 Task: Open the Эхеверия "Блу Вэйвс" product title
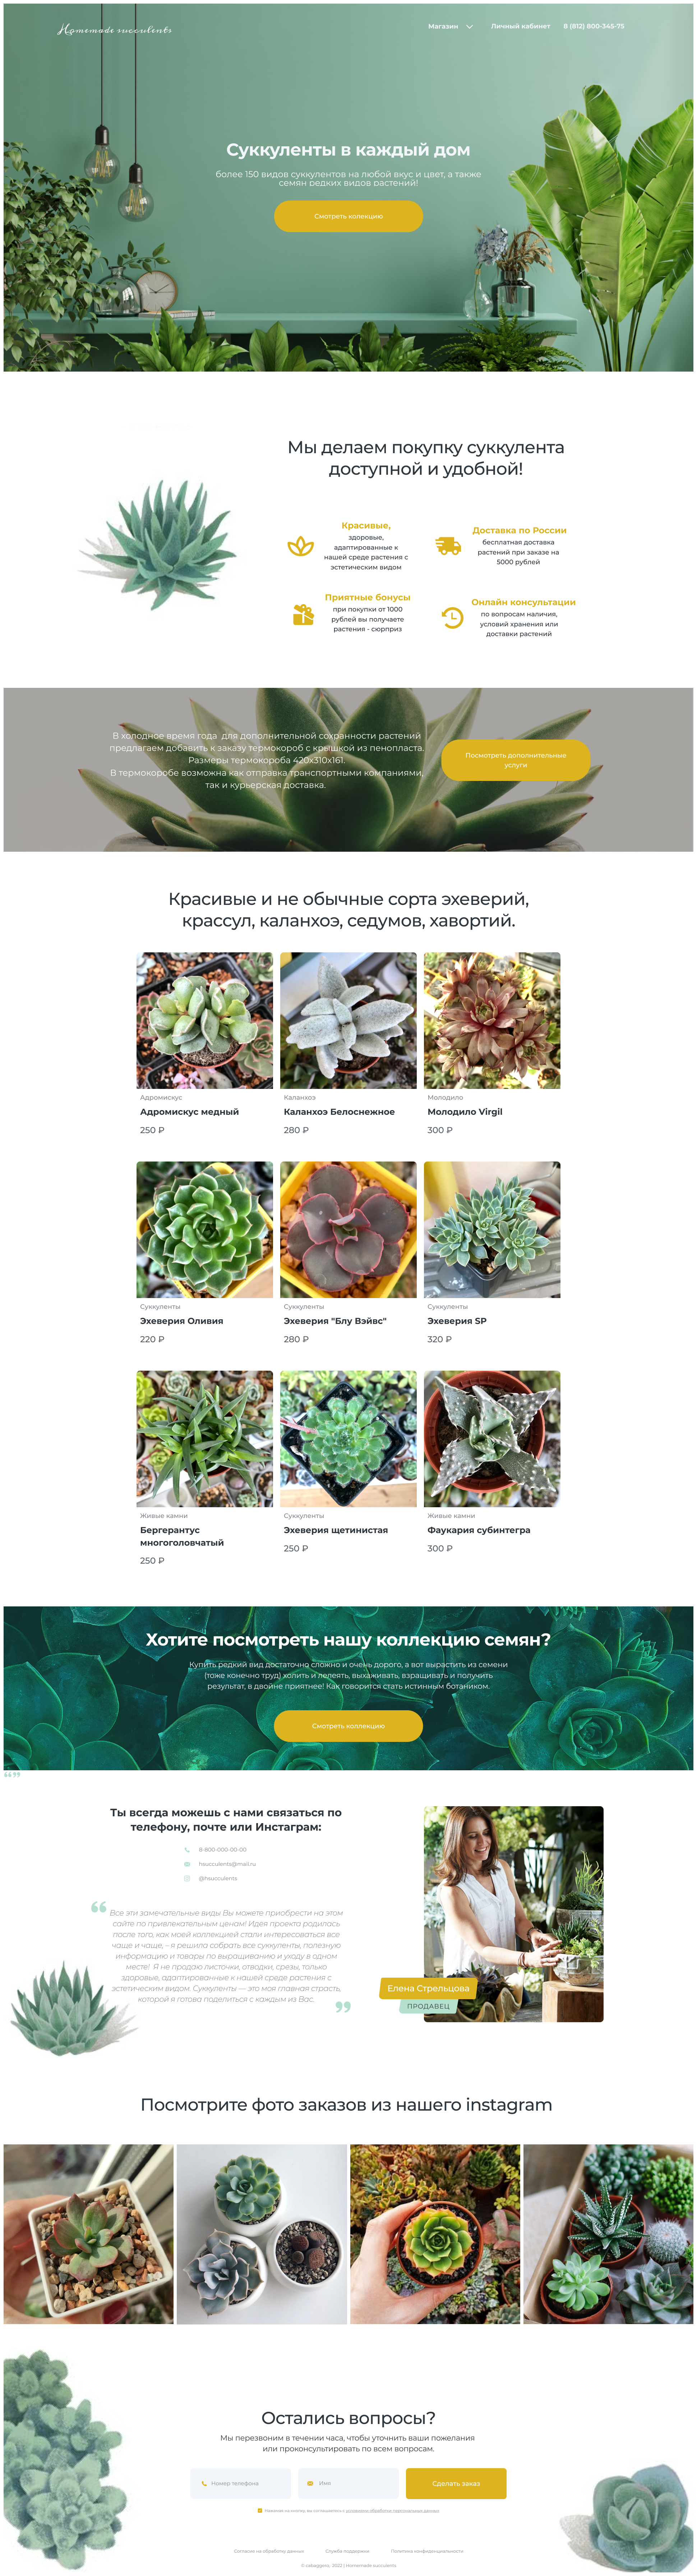(335, 1321)
